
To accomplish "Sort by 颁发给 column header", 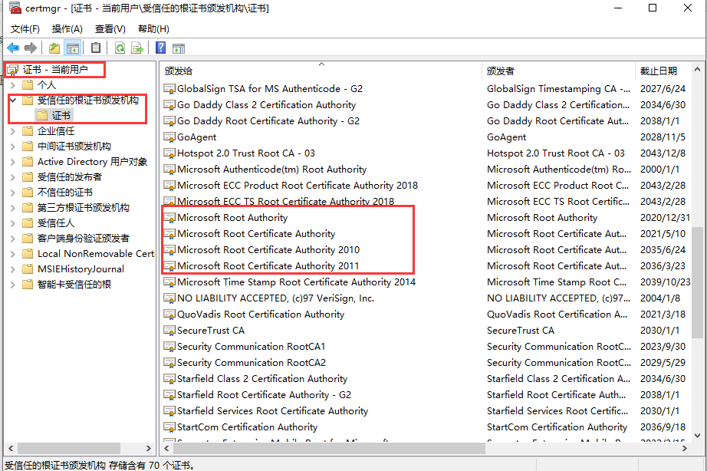I will click(x=321, y=71).
